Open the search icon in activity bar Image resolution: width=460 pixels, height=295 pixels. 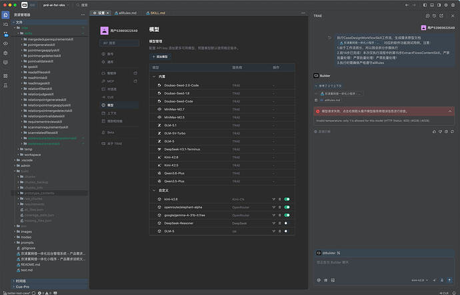5,25
